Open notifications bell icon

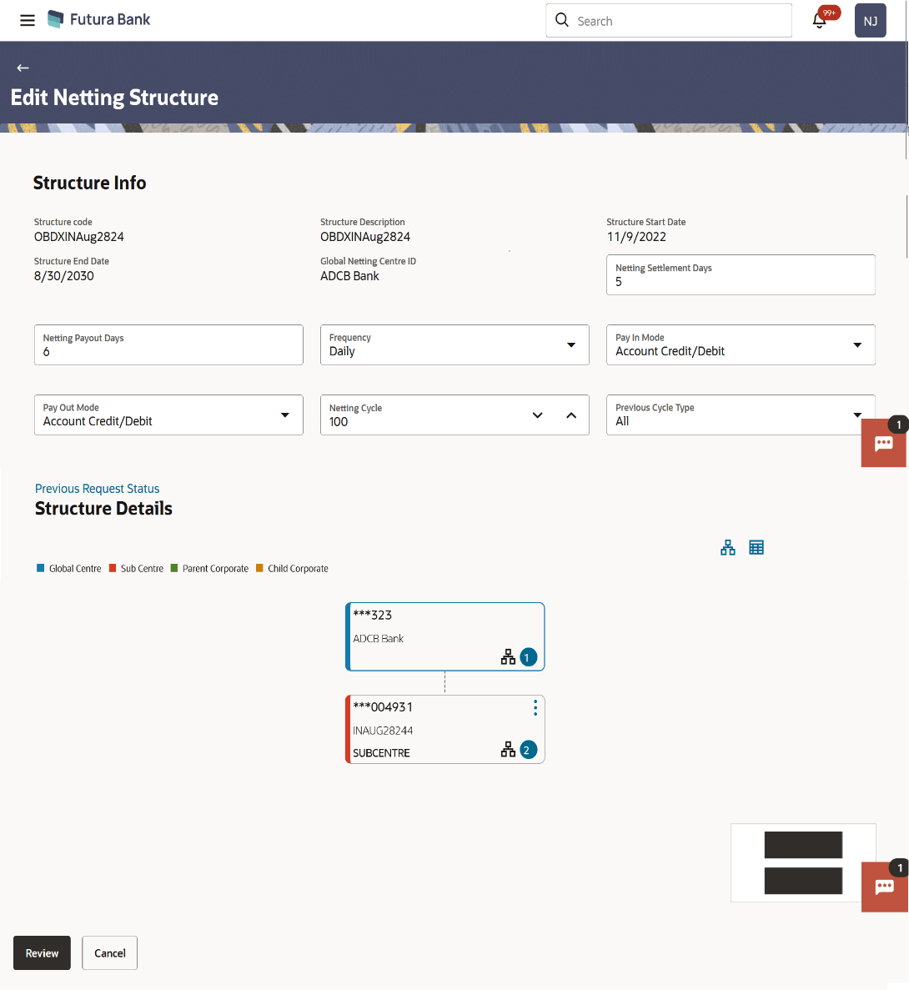(x=820, y=21)
